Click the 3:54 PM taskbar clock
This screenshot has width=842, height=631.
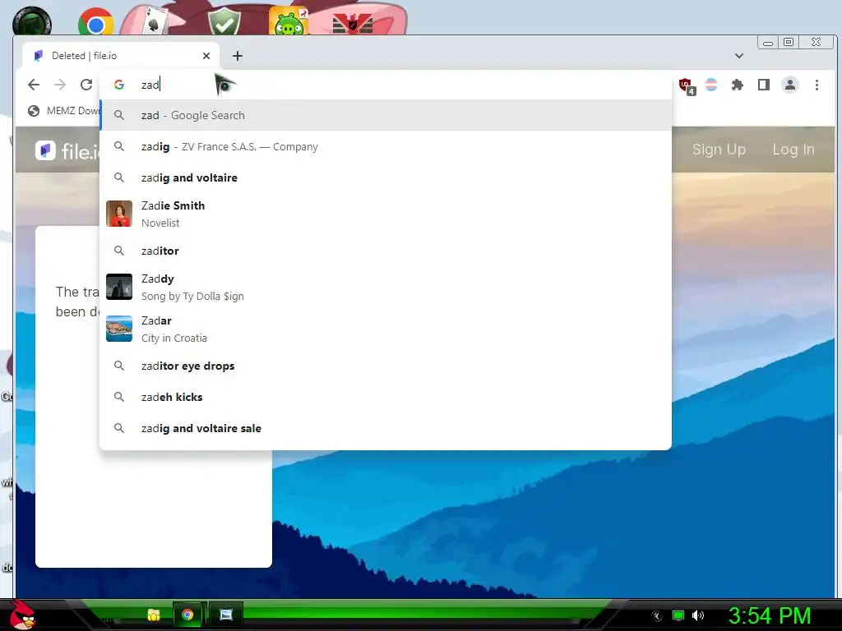click(x=770, y=615)
